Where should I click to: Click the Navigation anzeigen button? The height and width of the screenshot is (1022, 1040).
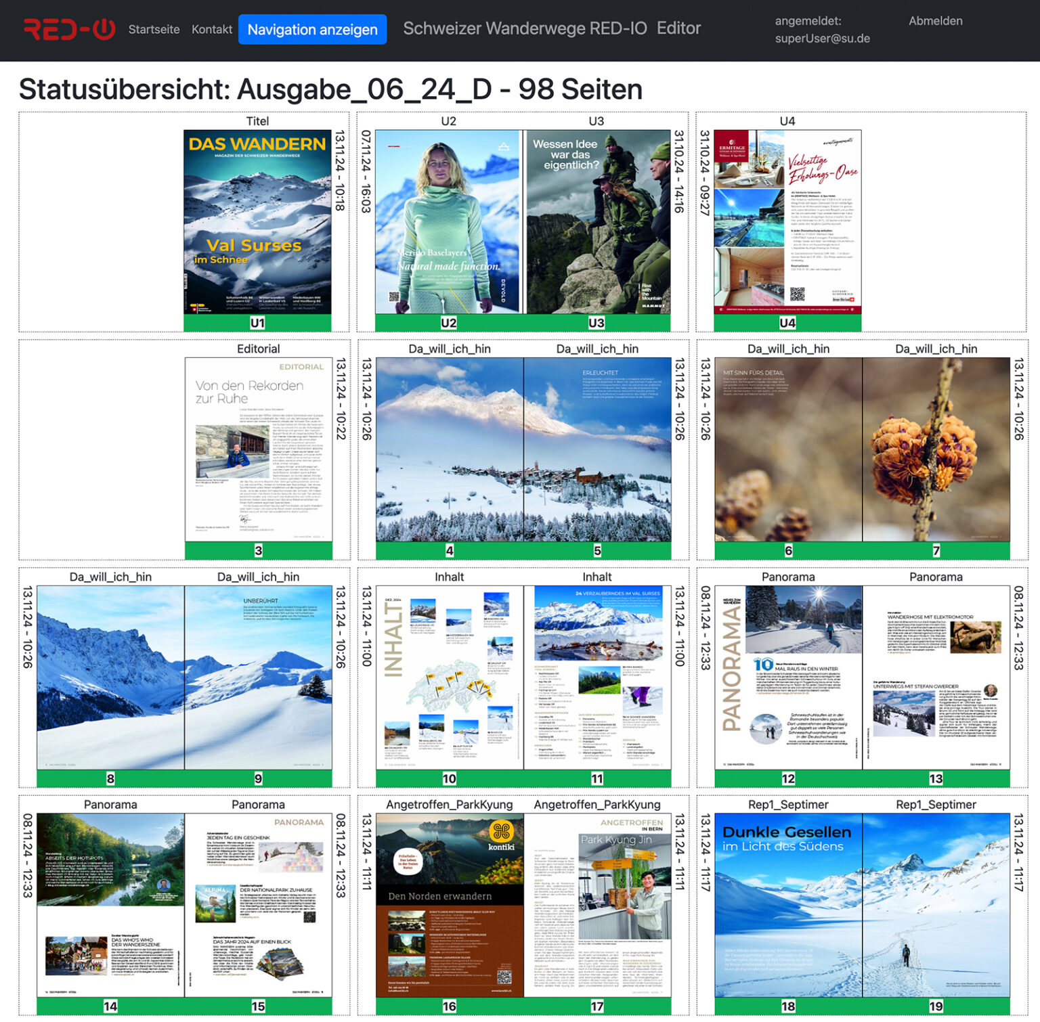coord(312,29)
